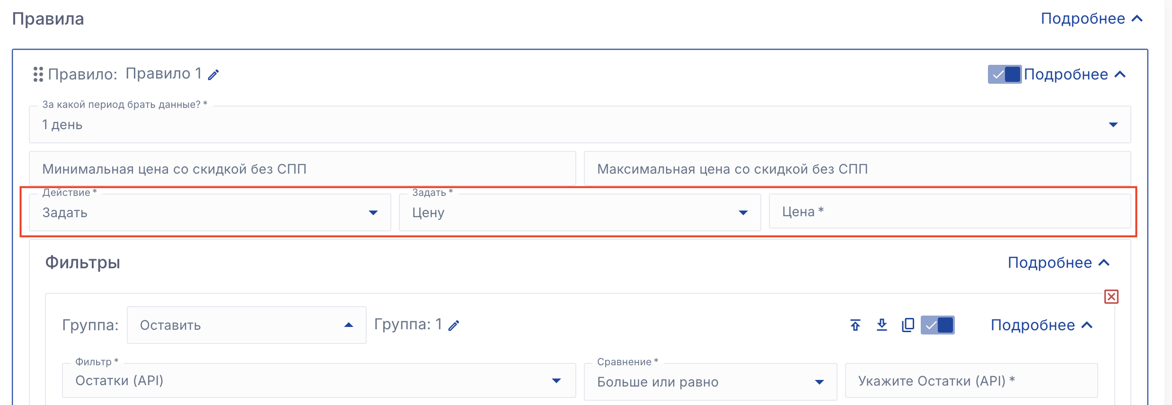Move group up with arrow icon

tap(855, 325)
